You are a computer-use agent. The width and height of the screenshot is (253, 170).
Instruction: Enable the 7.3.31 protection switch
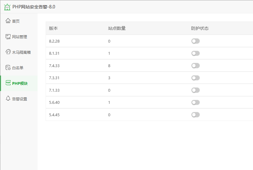click(x=195, y=78)
